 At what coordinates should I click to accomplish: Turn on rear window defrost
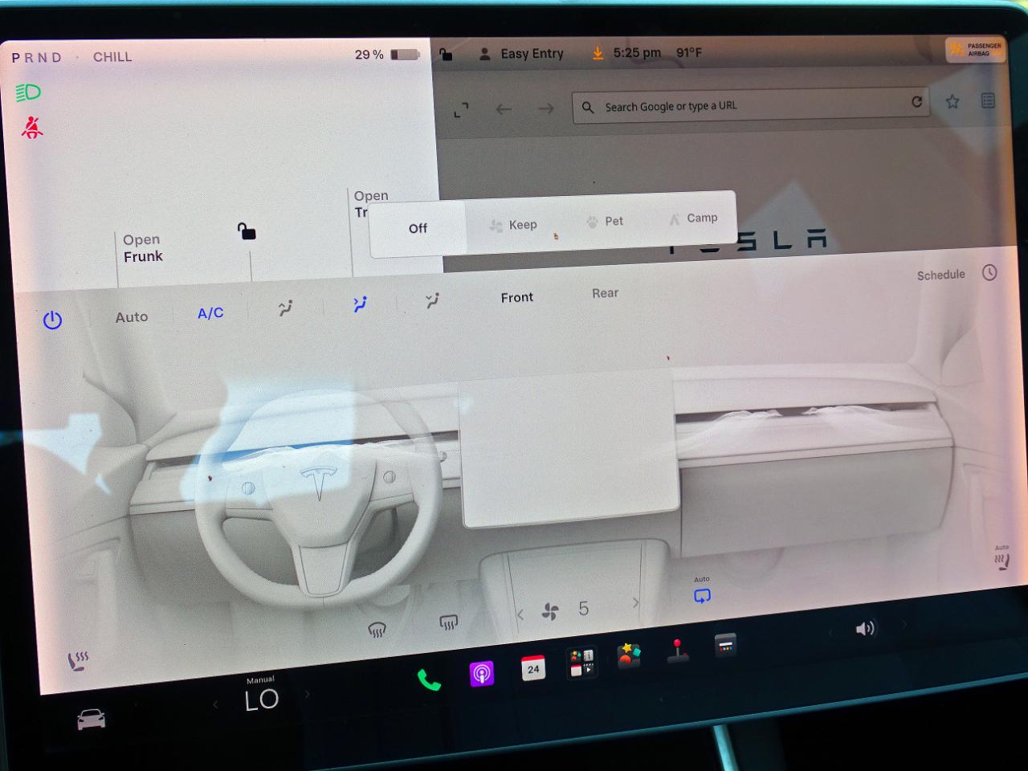[x=448, y=622]
